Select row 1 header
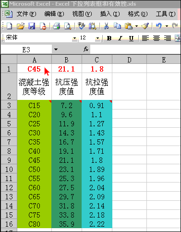181x232 pixels. click(9, 69)
